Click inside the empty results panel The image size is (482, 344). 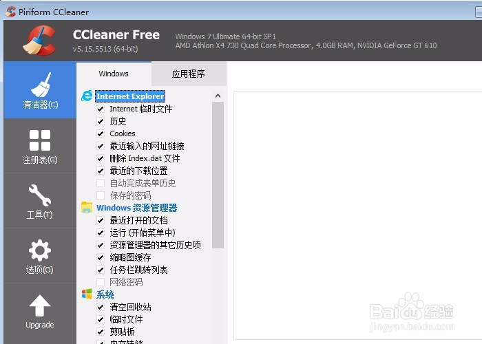pyautogui.click(x=357, y=215)
